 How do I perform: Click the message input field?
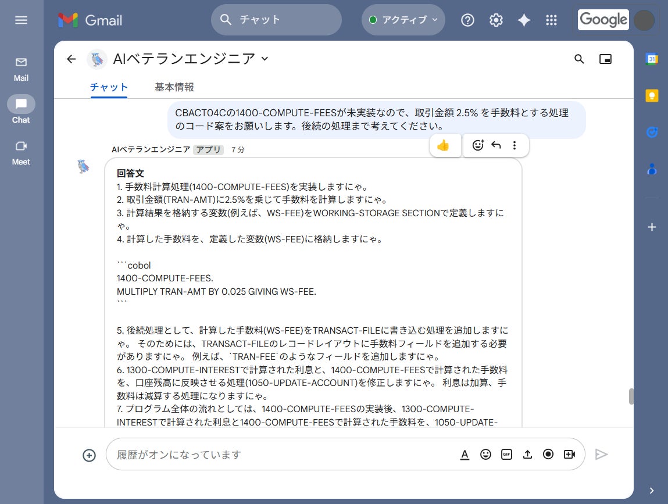pos(281,455)
